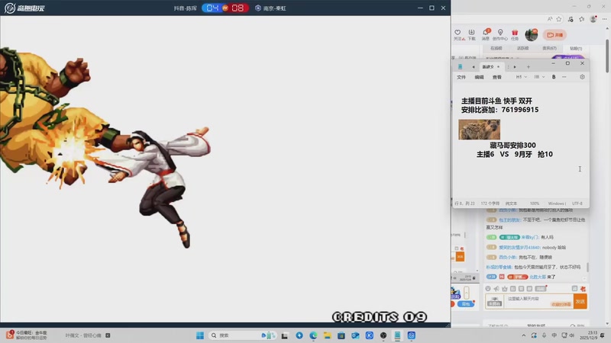Click the '藏马哥安排300' line in notepad
The width and height of the screenshot is (611, 343).
tap(512, 145)
